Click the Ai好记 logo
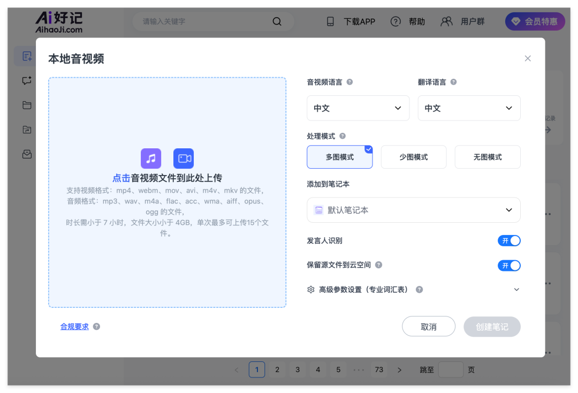The height and width of the screenshot is (393, 578). tap(59, 22)
